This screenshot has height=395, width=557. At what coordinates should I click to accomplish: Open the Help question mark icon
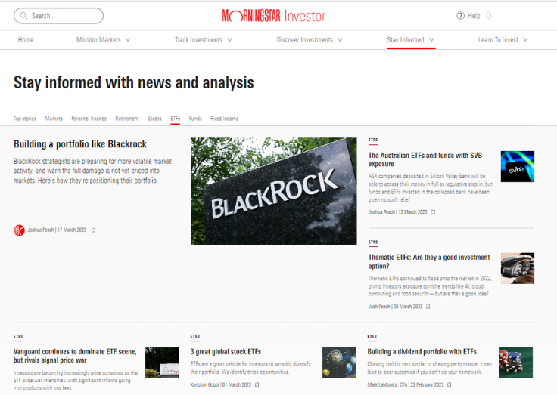(460, 16)
